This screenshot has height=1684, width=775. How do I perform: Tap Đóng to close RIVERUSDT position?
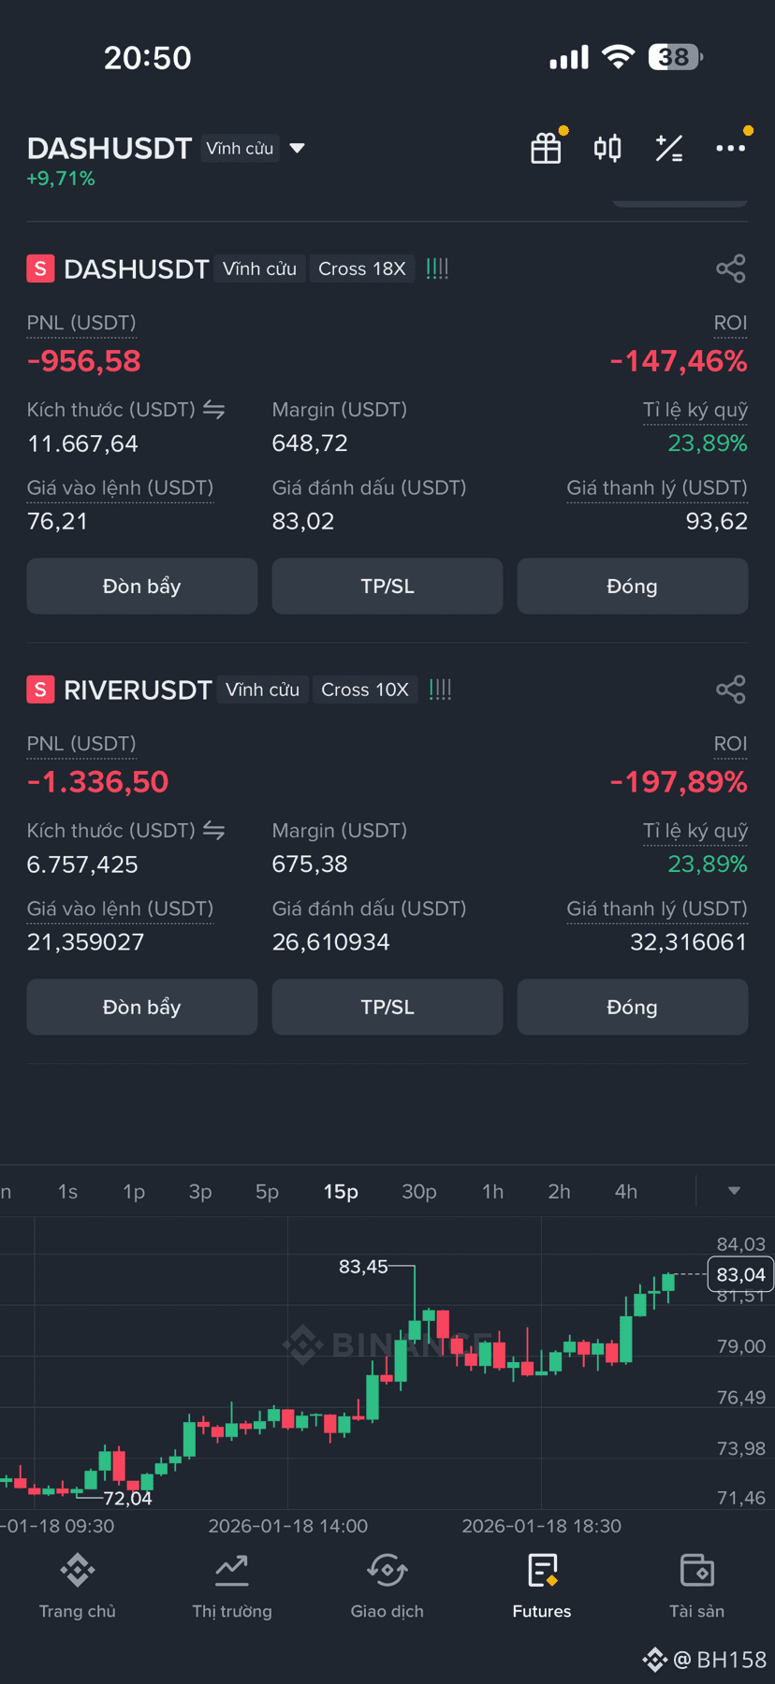[633, 1008]
